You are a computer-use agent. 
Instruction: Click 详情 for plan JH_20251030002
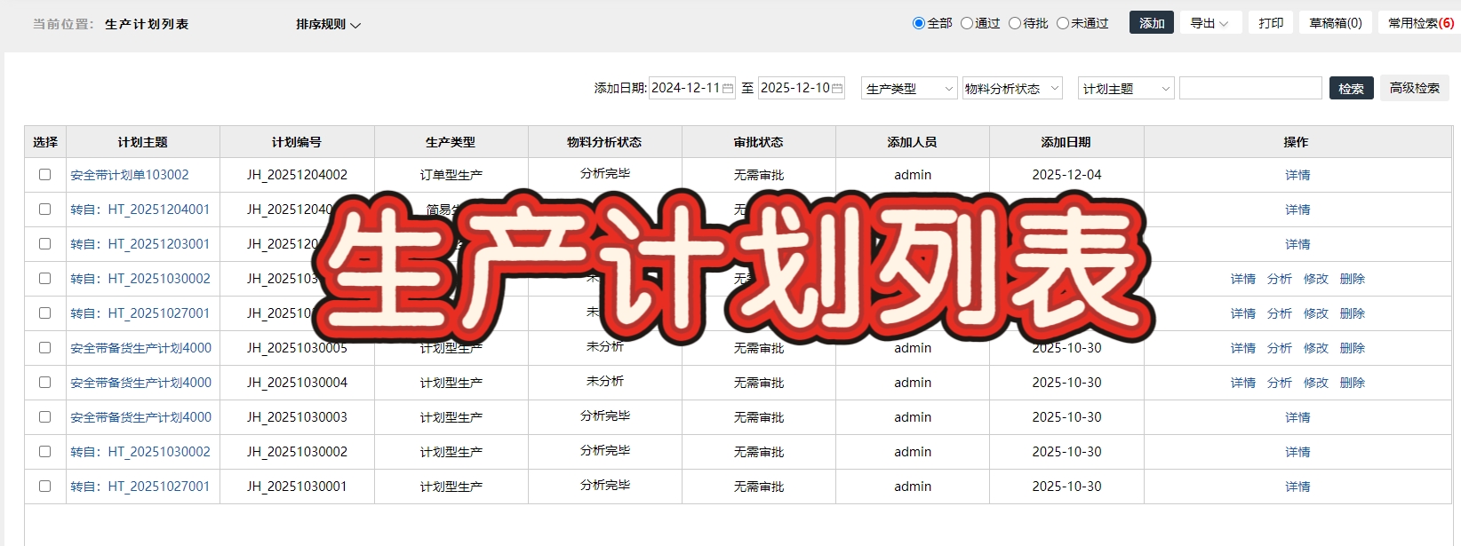[1297, 452]
